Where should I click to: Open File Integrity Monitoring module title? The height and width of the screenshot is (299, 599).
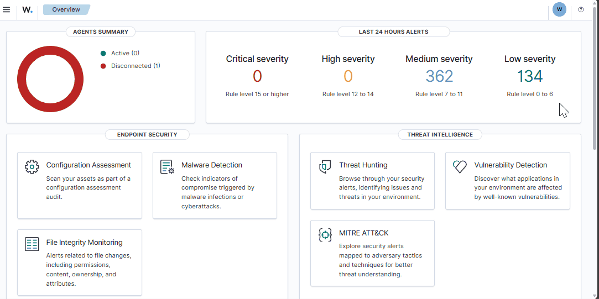click(x=85, y=243)
